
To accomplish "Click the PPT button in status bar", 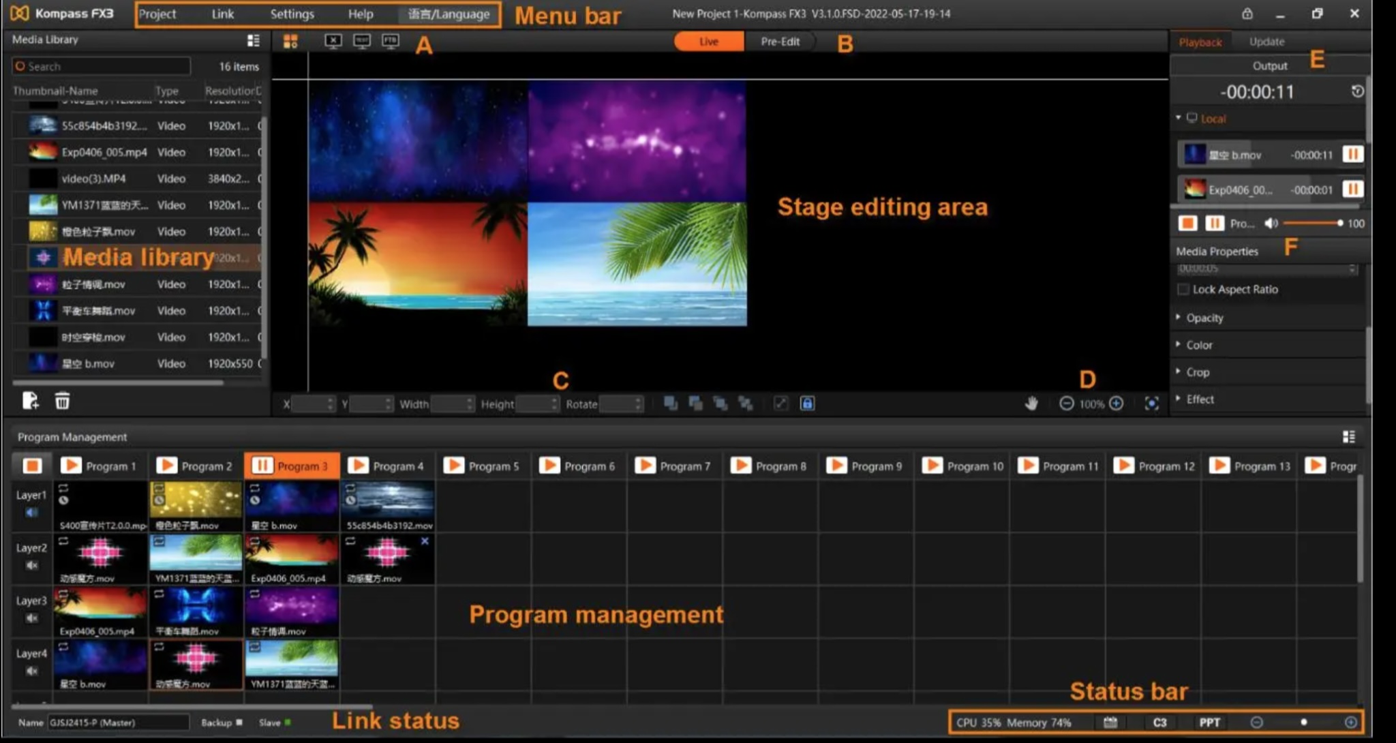I will pos(1210,723).
